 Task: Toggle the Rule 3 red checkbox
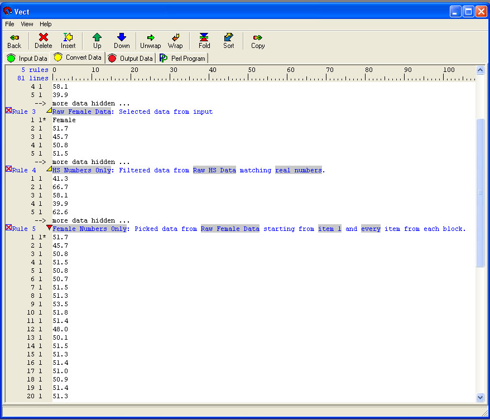(x=8, y=110)
